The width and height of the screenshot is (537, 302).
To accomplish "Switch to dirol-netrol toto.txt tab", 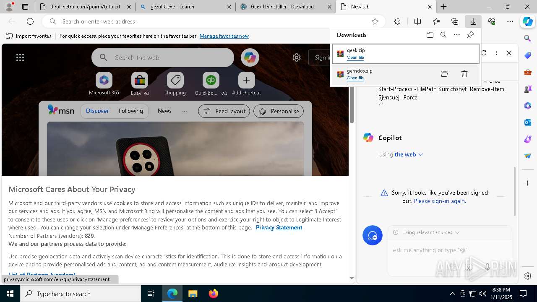I will click(x=85, y=7).
